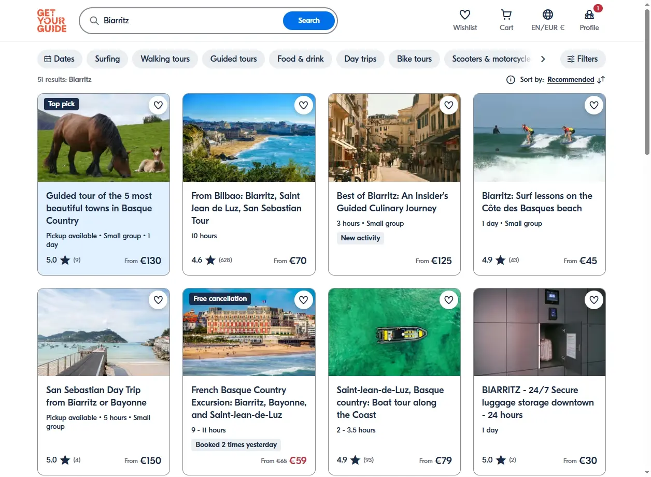Wishlist the Guided tour of 5 towns card
Viewport: 651px width, 477px height.
[x=159, y=105]
